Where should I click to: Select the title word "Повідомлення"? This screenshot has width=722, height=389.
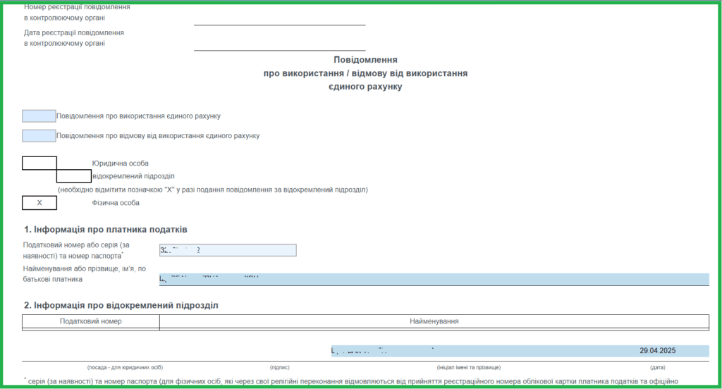366,60
